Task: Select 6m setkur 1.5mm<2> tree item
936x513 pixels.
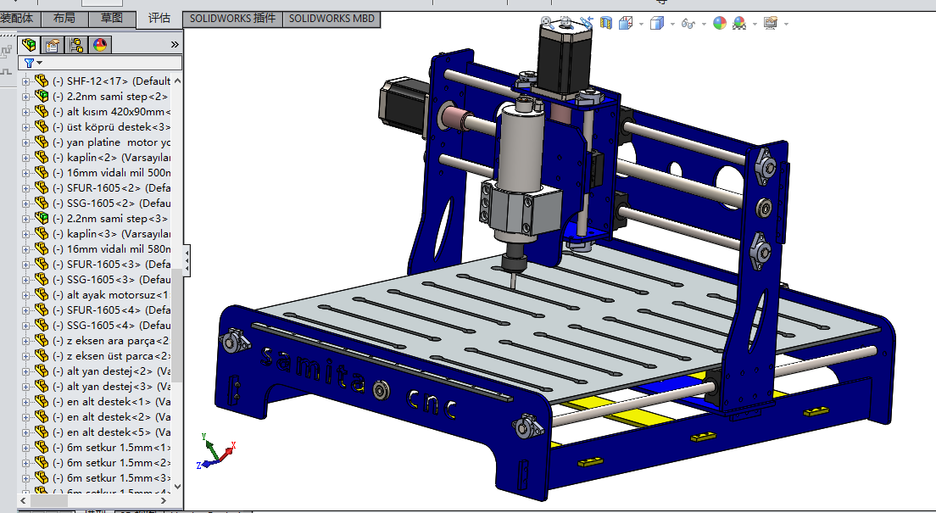Action: pos(111,462)
